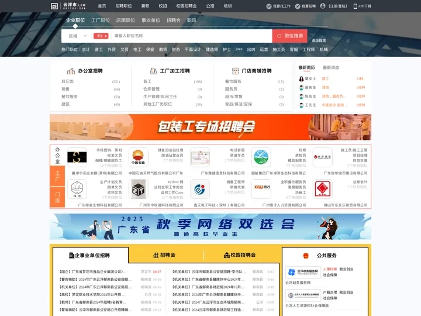Screen dimensions: 421x316
Task: Open 云浮人力资源和社会保障局 logo
Action: (303, 296)
